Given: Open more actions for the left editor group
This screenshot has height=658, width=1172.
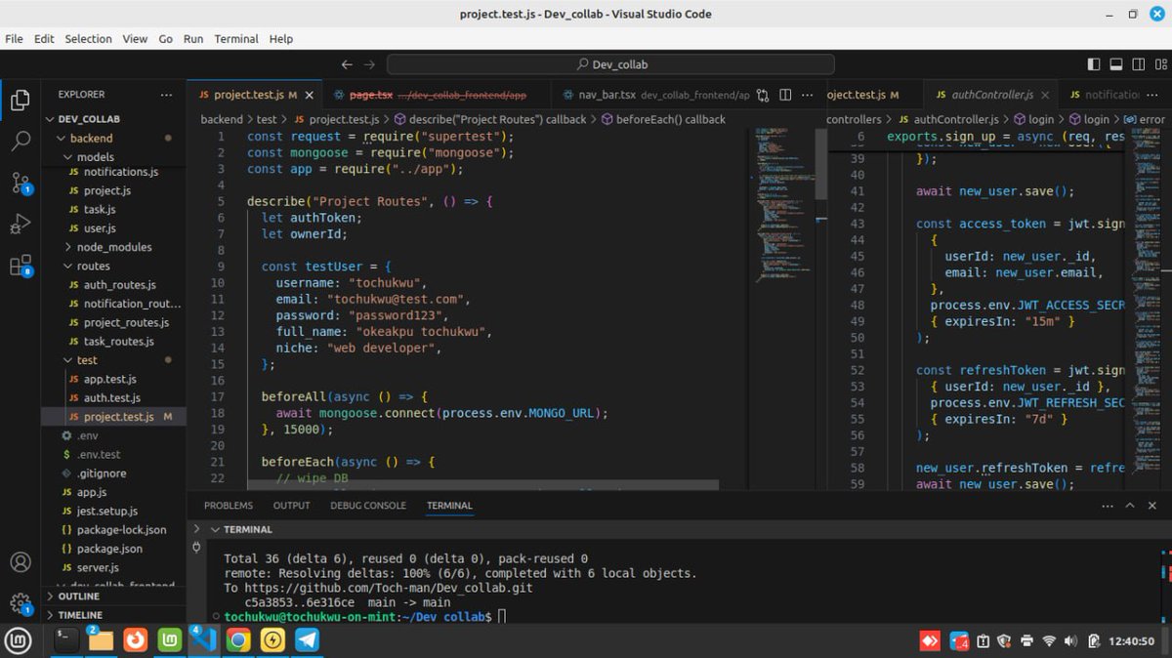Looking at the screenshot, I should pyautogui.click(x=807, y=96).
